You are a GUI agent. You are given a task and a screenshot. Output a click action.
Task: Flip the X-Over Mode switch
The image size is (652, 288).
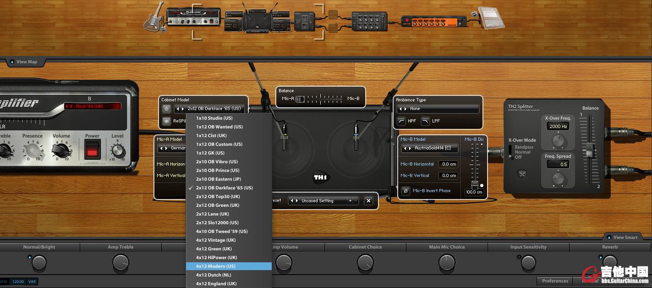(x=510, y=152)
